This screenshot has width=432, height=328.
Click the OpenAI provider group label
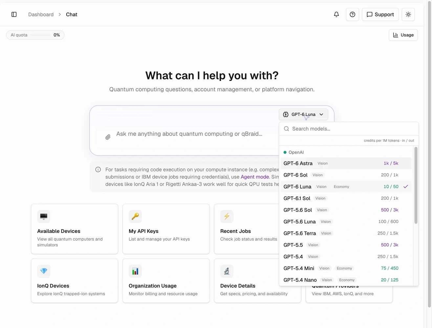296,152
